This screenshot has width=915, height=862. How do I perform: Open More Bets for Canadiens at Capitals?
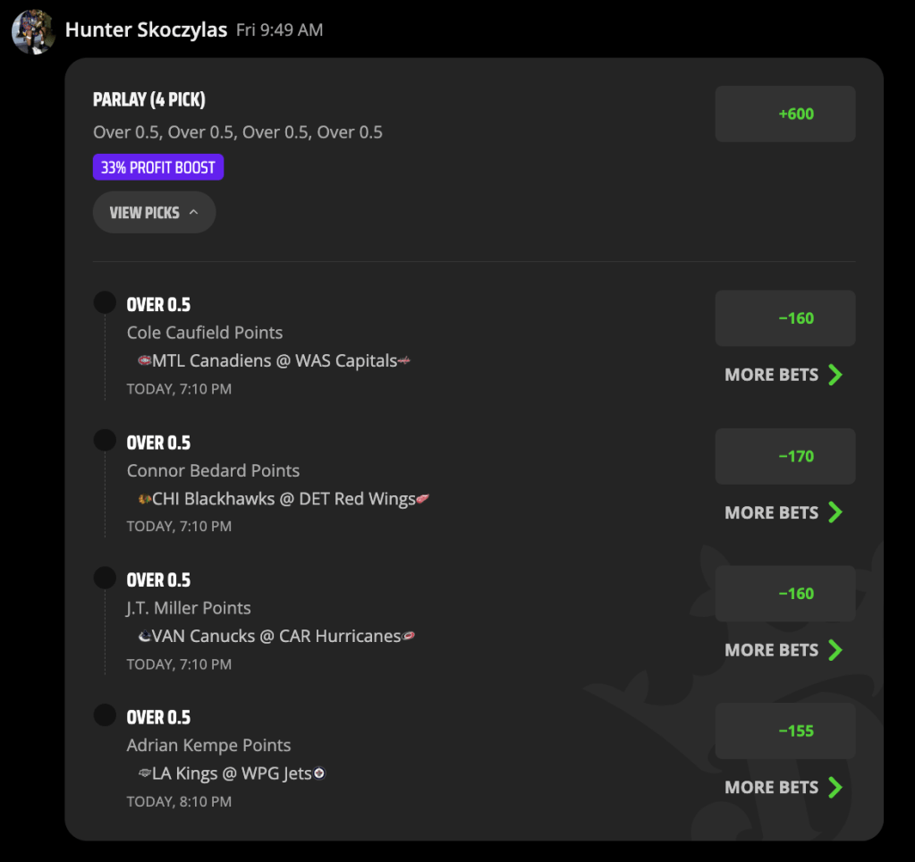(784, 375)
